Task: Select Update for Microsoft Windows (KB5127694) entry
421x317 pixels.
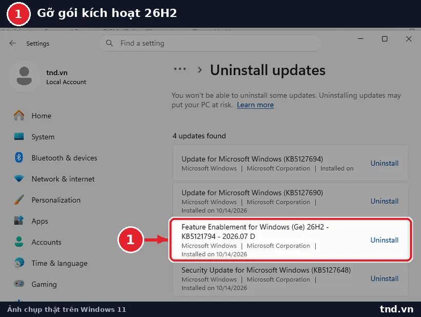Action: pyautogui.click(x=290, y=163)
